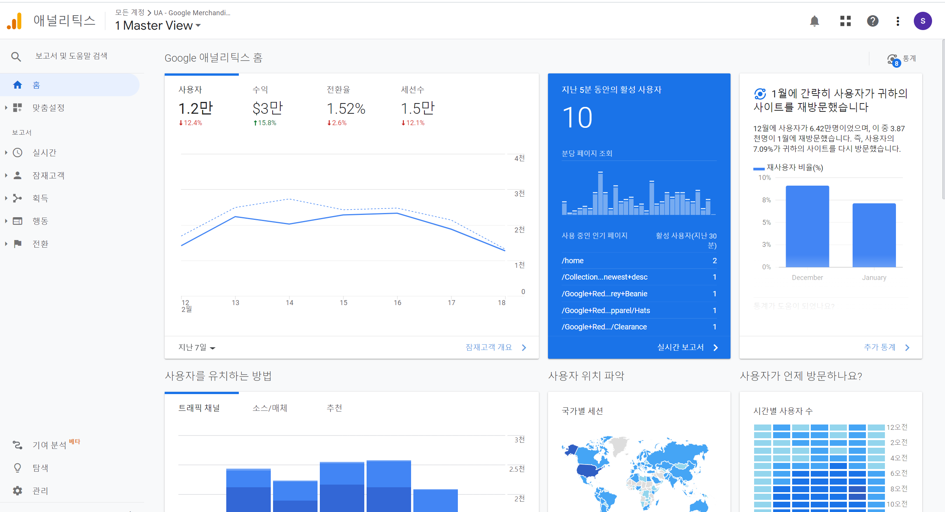Screen dimensions: 945x512
Task: Click the notifications bell icon
Action: (814, 21)
